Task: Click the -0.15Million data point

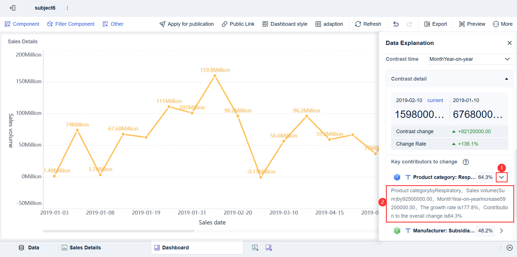Action: pos(261,177)
